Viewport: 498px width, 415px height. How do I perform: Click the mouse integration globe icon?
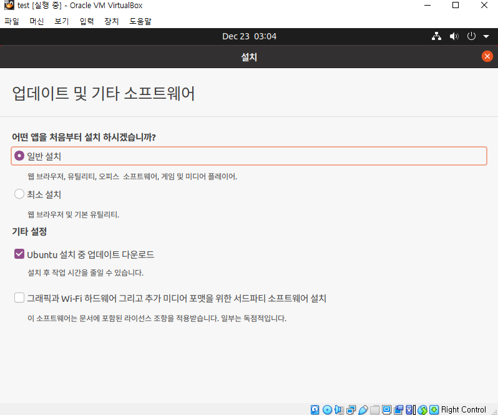click(x=422, y=409)
